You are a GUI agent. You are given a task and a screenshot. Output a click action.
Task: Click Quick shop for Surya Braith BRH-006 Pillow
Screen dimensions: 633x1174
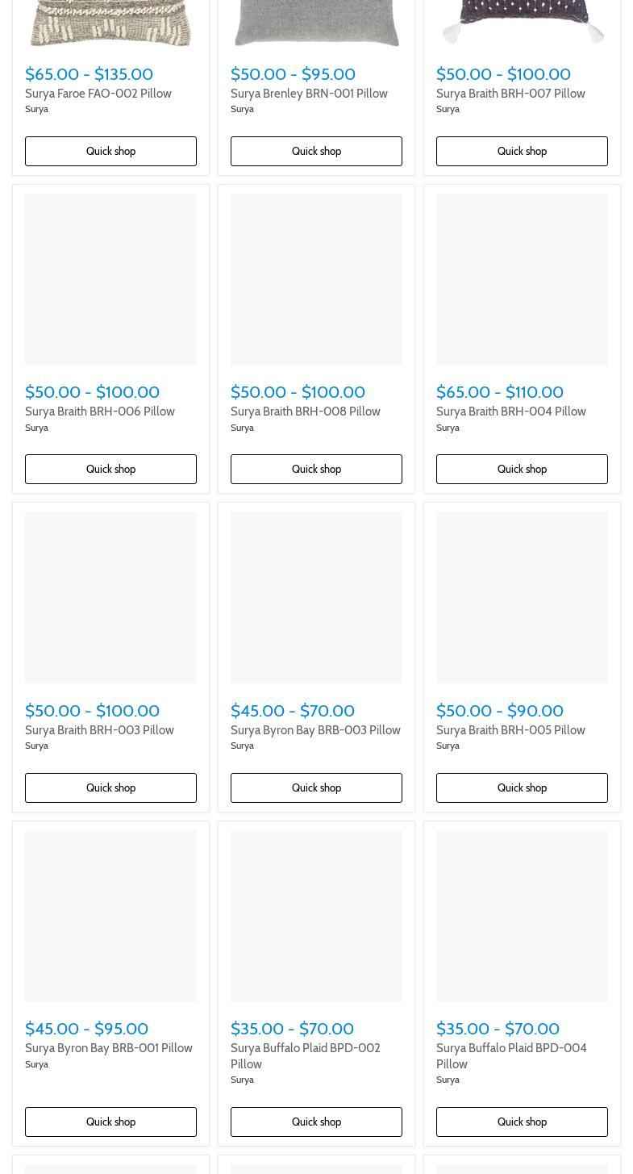pyautogui.click(x=110, y=469)
